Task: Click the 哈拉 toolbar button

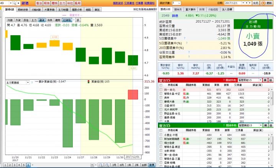Action: [70, 3]
